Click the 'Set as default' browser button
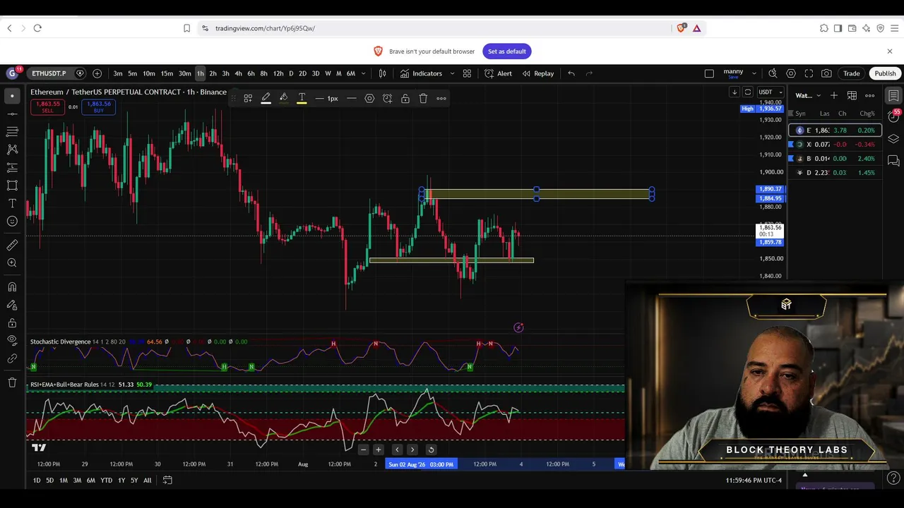Image resolution: width=904 pixels, height=508 pixels. [507, 52]
